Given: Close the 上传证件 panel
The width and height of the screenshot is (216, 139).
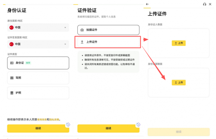Looking at the screenshot, I should pyautogui.click(x=210, y=4).
